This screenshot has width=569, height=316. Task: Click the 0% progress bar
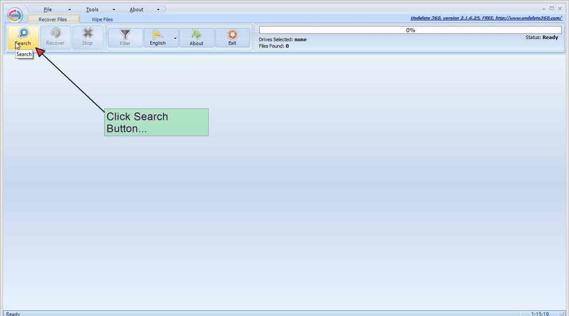(x=410, y=30)
